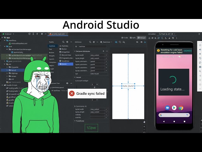The image size is (202, 152).
Task: Click pan hand tool below design canvas
Action: pyautogui.click(x=144, y=122)
